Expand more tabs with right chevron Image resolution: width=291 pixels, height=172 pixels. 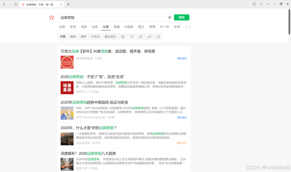point(189,27)
